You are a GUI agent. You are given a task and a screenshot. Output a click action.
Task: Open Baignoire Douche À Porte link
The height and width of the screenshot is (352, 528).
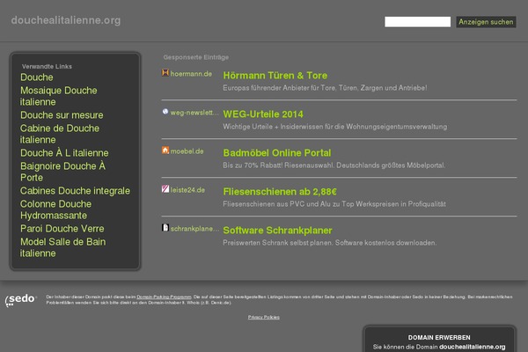pos(62,172)
